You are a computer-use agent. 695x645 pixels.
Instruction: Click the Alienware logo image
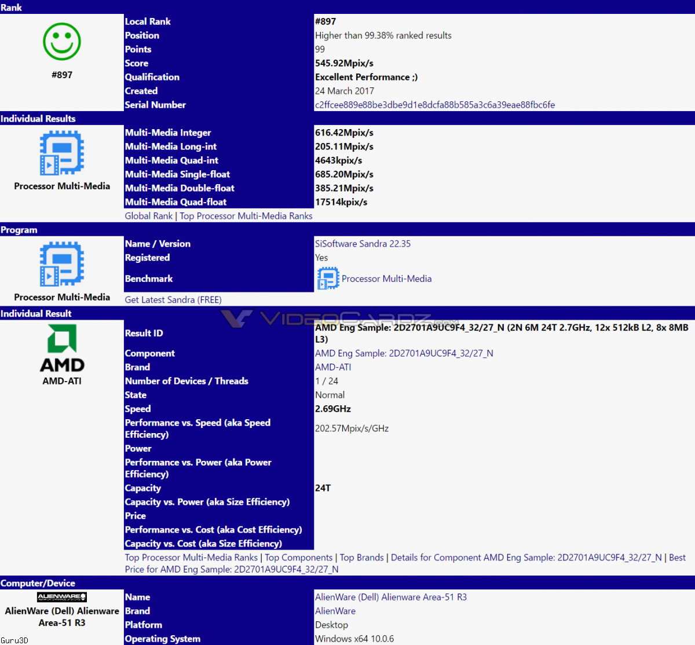coord(62,597)
